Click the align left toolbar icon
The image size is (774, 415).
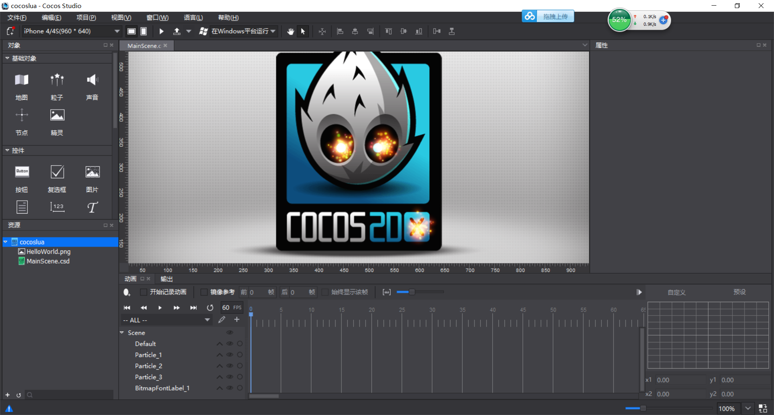click(x=340, y=31)
